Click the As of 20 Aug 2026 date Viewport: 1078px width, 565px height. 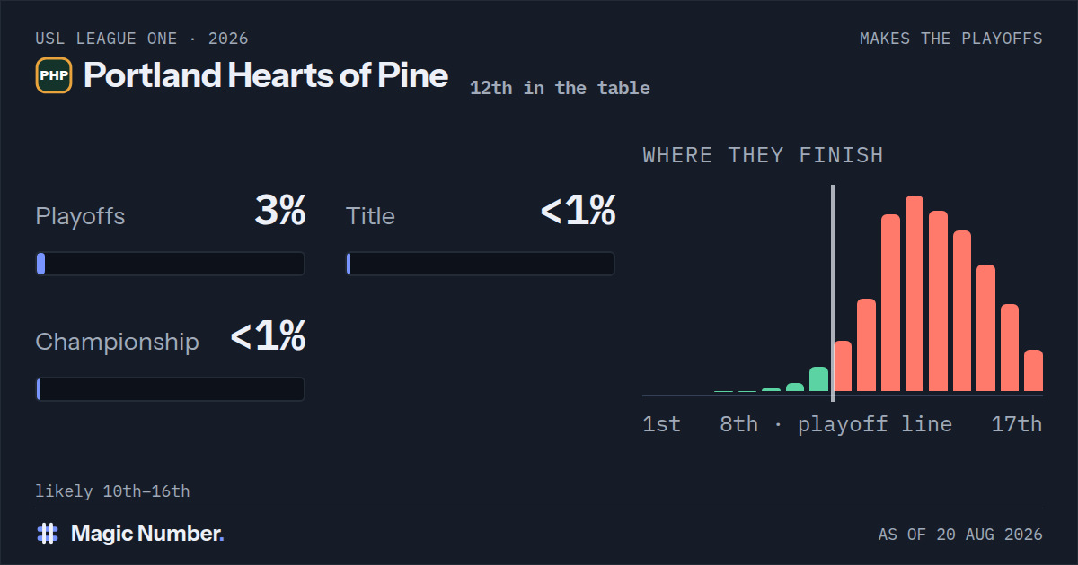coord(960,535)
